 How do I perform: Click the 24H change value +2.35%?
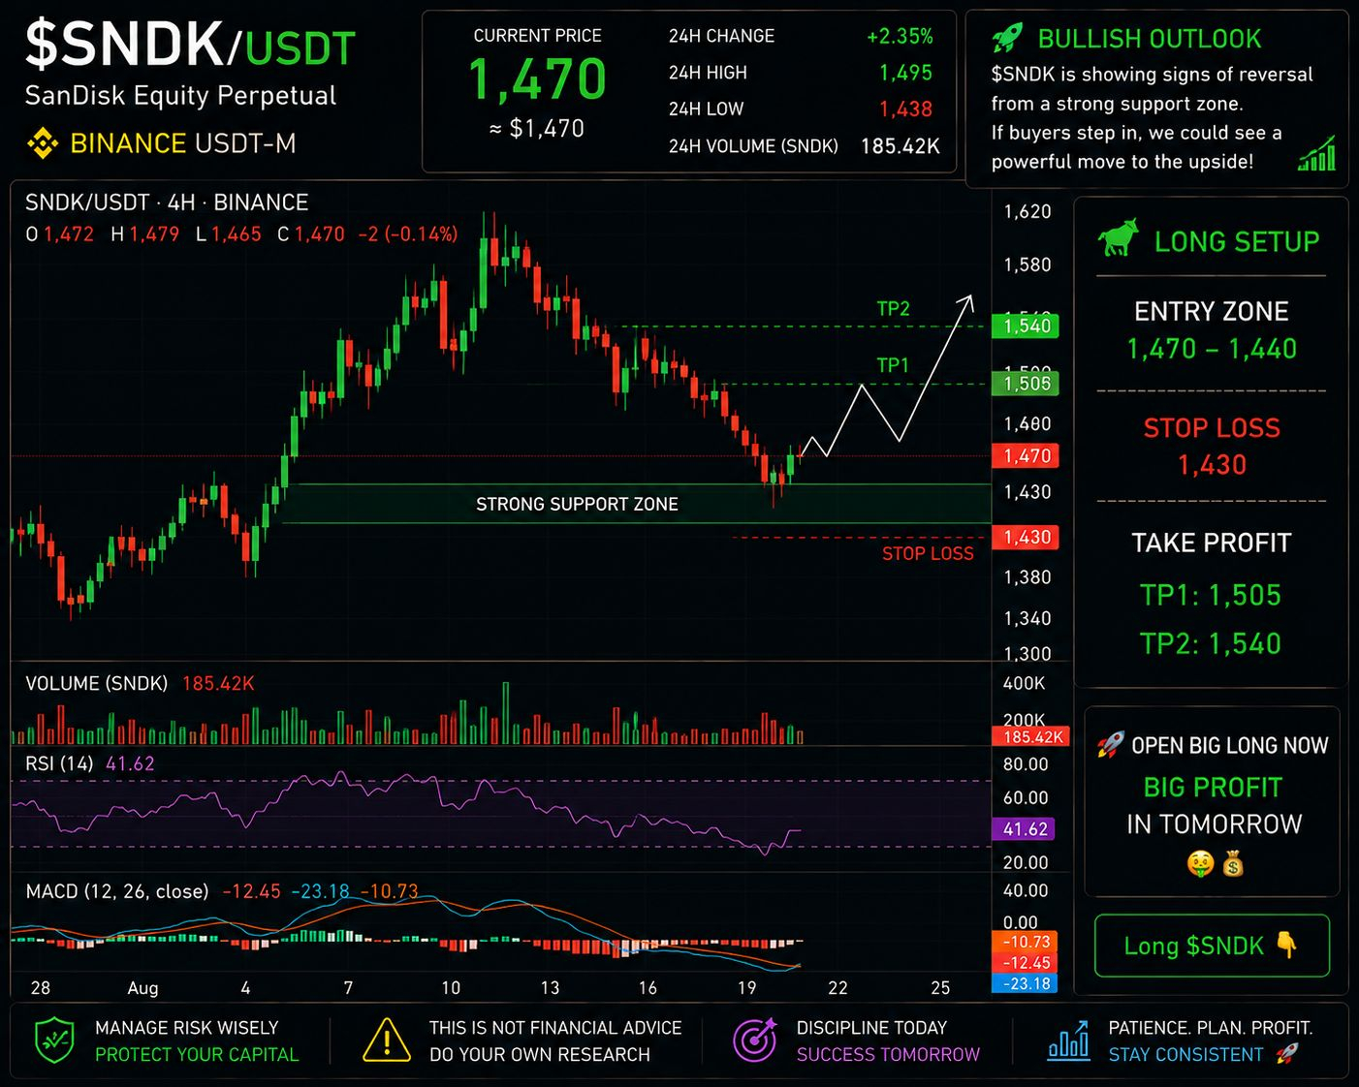point(900,37)
